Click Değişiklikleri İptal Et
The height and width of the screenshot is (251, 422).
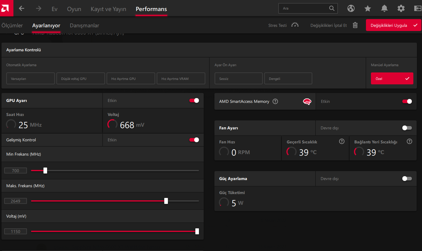329,25
